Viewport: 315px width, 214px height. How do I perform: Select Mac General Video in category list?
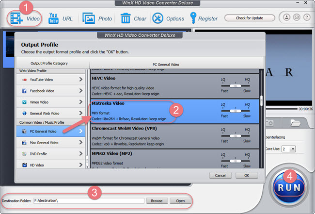pos(51,143)
